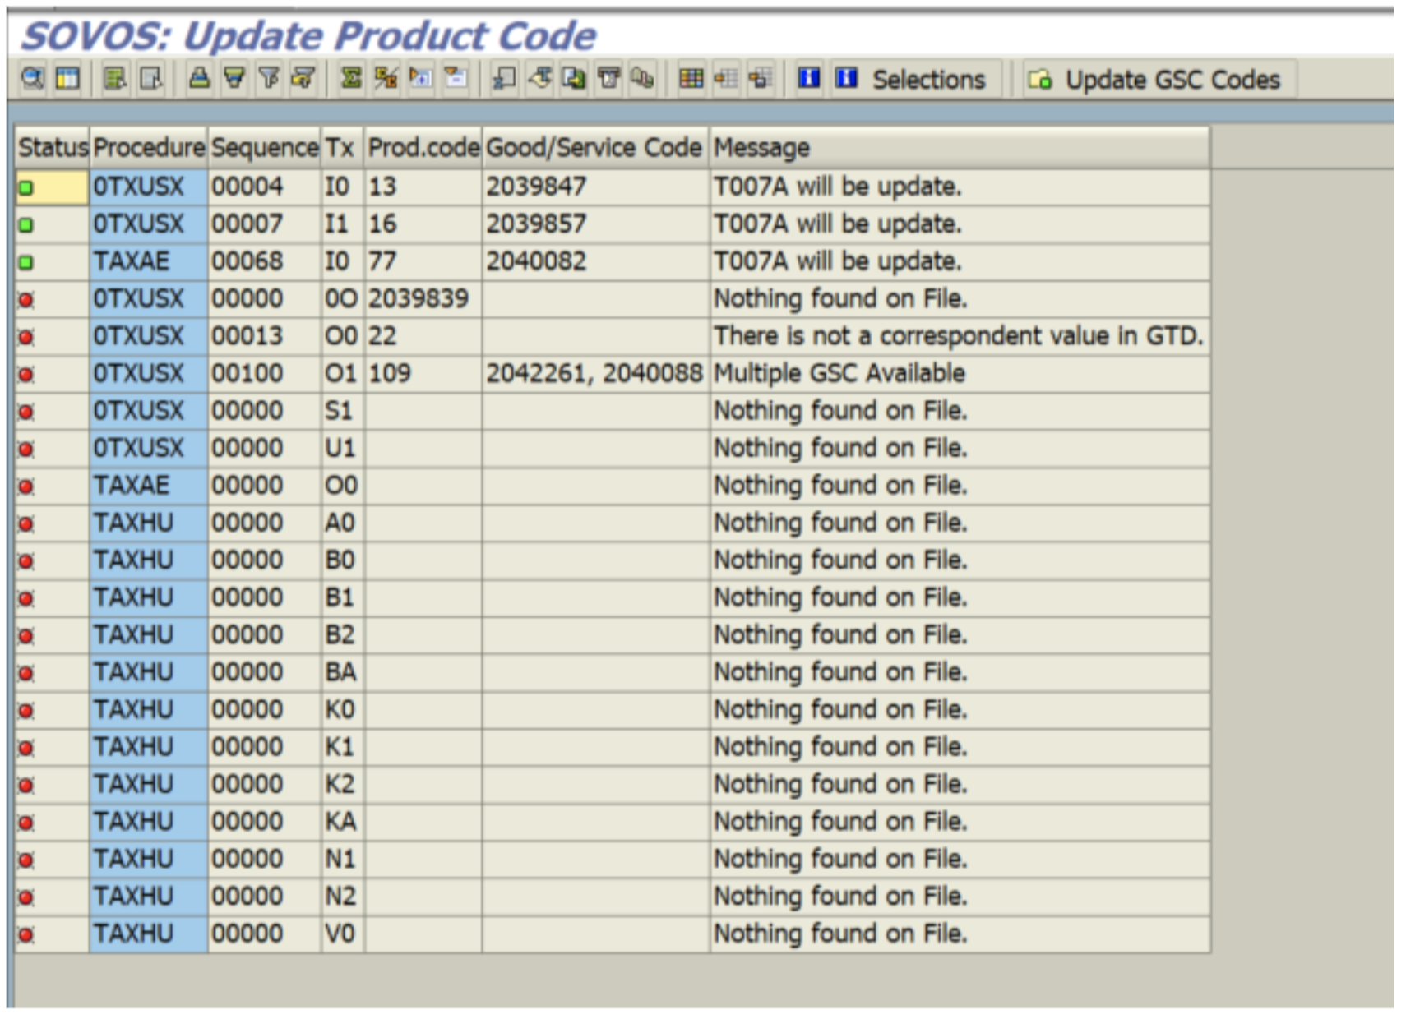Click the Select All table icon
The image size is (1406, 1019).
(67, 79)
